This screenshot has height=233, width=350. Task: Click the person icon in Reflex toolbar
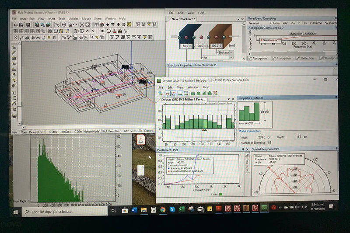click(215, 93)
